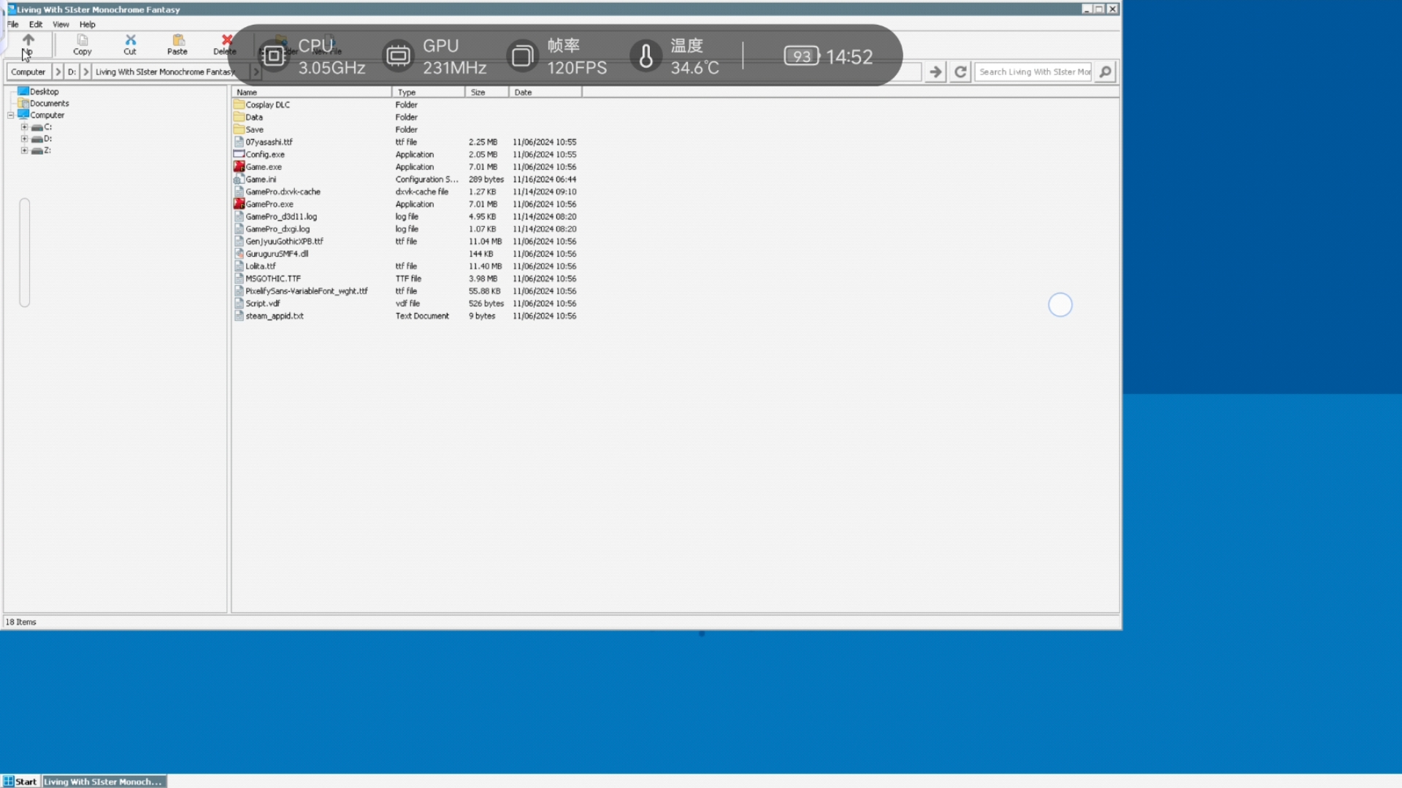This screenshot has width=1402, height=788.
Task: Open the Help menu
Action: [x=88, y=24]
